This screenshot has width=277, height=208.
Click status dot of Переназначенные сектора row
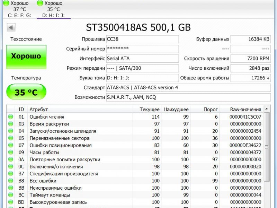point(11,138)
